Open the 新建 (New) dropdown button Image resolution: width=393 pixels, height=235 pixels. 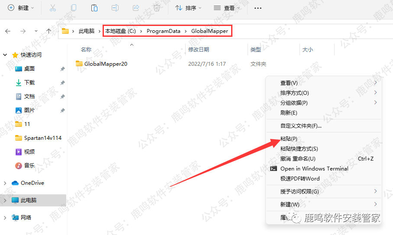[20, 8]
